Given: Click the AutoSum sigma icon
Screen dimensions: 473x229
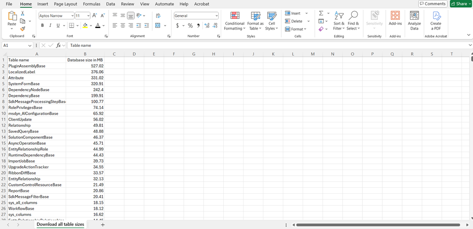Looking at the screenshot, I should [321, 13].
